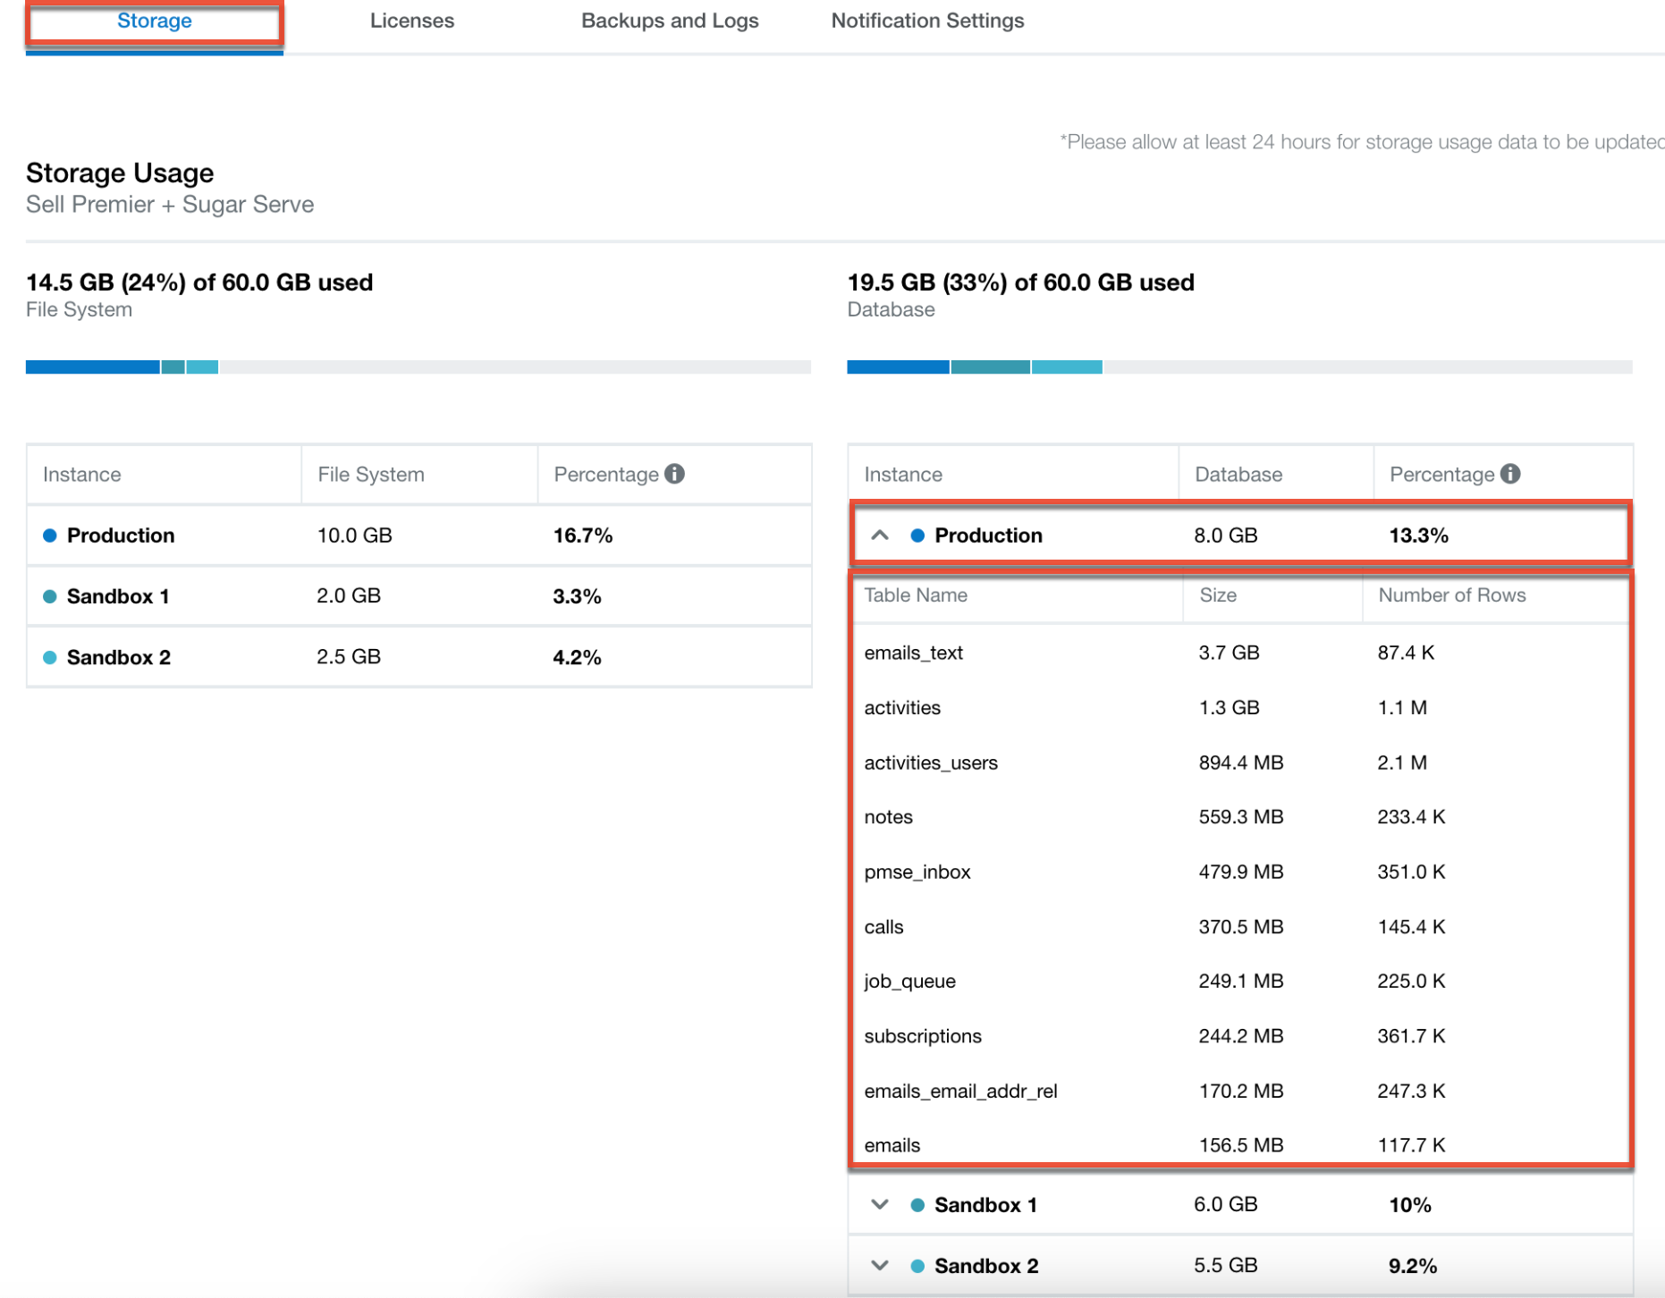
Task: Open the Backups and Logs tab
Action: click(x=670, y=21)
